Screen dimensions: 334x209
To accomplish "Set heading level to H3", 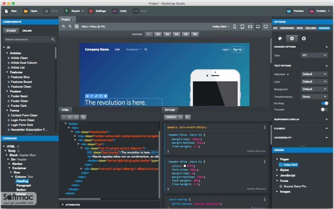I will (x=167, y=34).
